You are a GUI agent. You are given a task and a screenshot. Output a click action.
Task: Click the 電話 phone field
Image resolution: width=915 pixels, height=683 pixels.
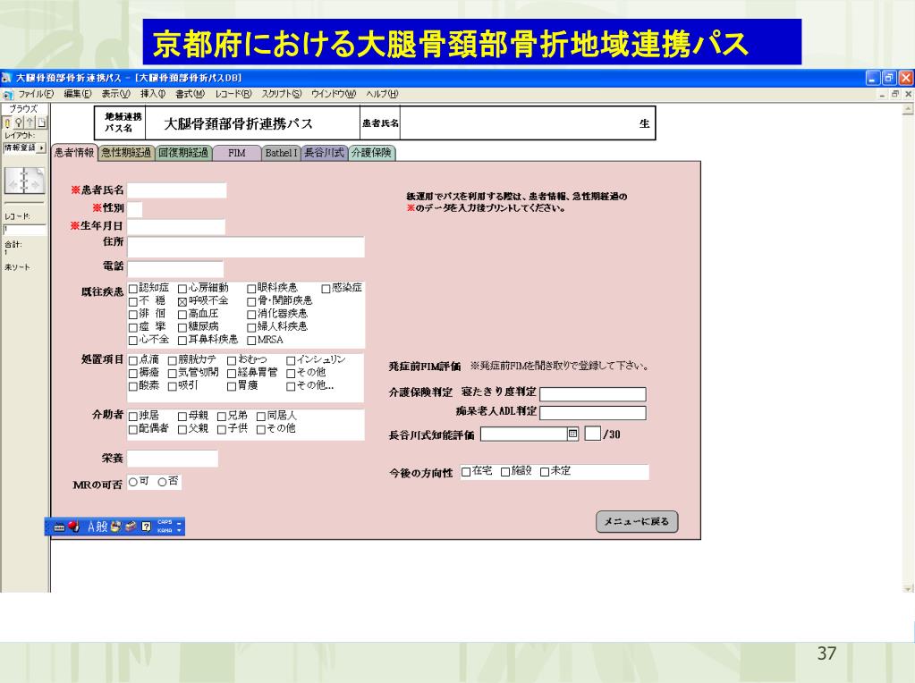[x=175, y=268]
